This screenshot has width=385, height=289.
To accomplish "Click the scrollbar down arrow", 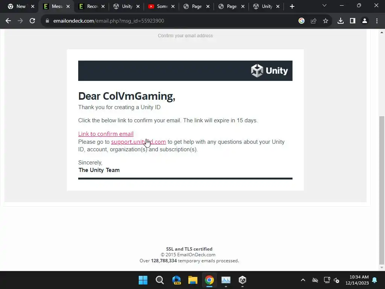I will click(382, 268).
